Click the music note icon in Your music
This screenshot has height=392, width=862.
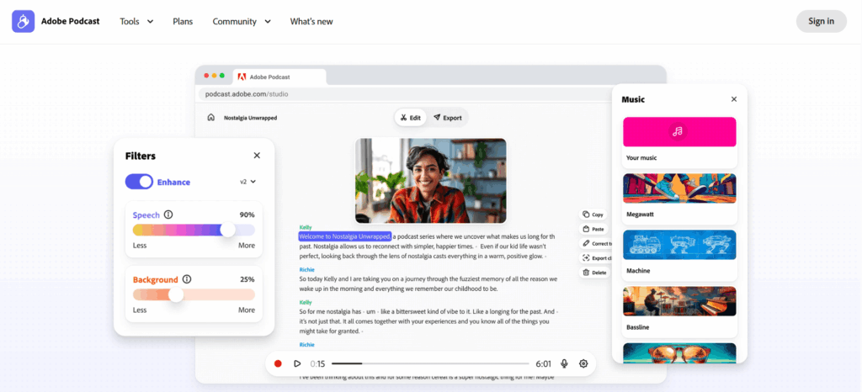(x=678, y=132)
